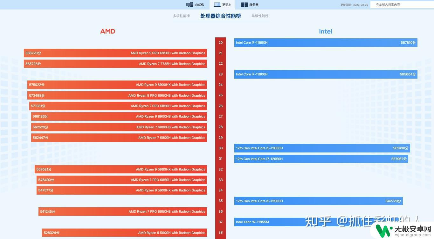Select the AMD Ryzen 7 PRO 6850U bar
434x239 pixels.
[122, 180]
